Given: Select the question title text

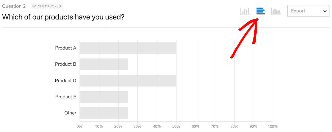Looking at the screenshot, I should pos(63,17).
